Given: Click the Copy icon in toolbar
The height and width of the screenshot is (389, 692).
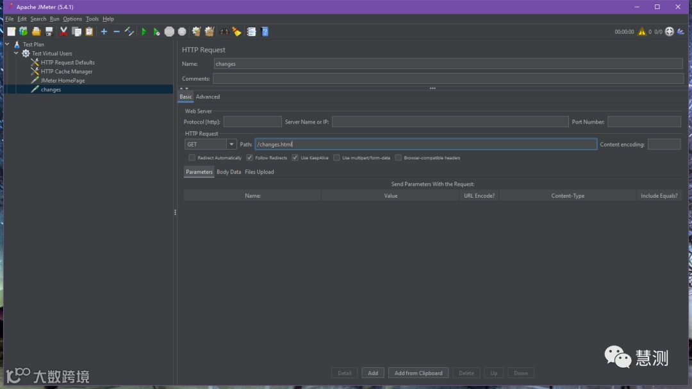Looking at the screenshot, I should pos(76,32).
